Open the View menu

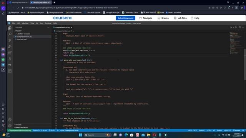tap(32, 23)
